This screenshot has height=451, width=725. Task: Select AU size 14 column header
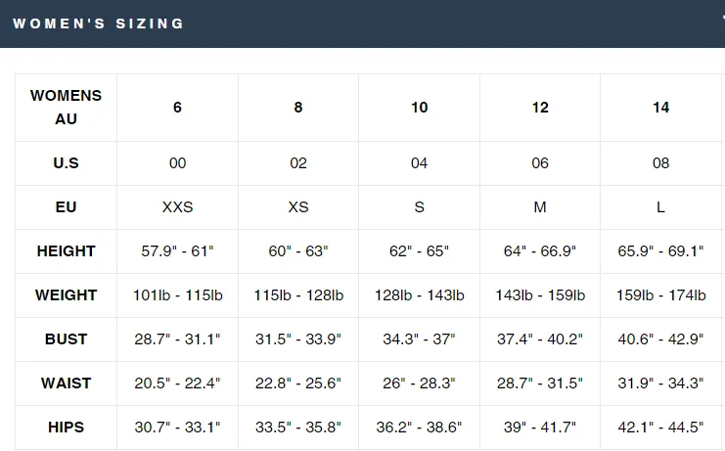click(x=661, y=108)
